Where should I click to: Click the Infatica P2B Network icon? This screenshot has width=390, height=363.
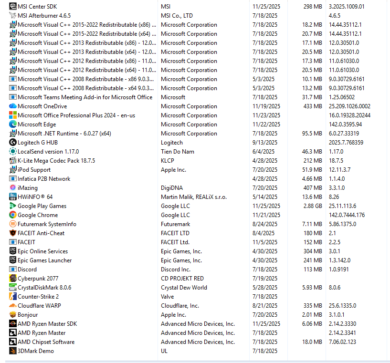pos(13,179)
